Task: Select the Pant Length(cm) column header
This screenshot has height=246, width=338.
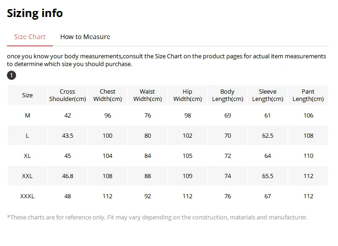Action: (308, 95)
